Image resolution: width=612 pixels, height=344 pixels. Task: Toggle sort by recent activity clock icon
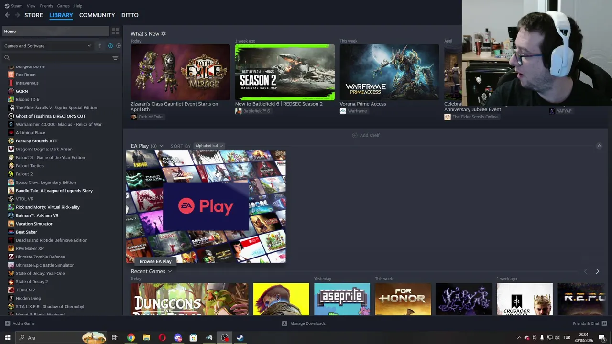click(x=110, y=46)
